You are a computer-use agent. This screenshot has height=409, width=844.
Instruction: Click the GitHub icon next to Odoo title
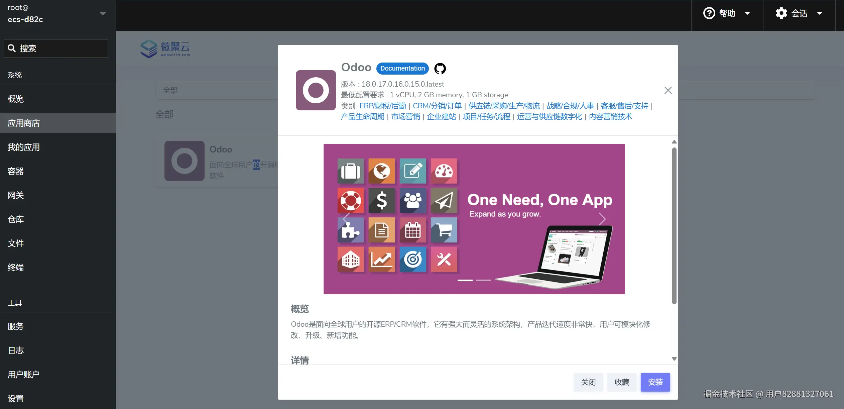point(440,68)
